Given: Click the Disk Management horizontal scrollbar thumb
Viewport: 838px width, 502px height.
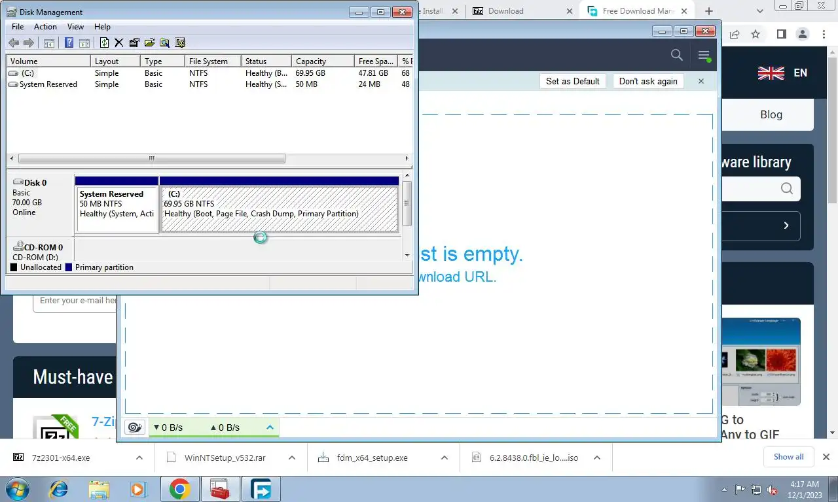Looking at the screenshot, I should tap(152, 158).
